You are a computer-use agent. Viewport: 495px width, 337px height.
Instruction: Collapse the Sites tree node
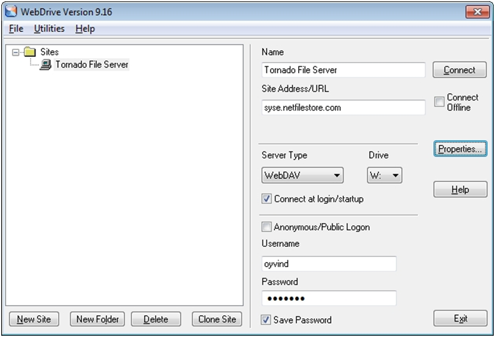[x=16, y=52]
